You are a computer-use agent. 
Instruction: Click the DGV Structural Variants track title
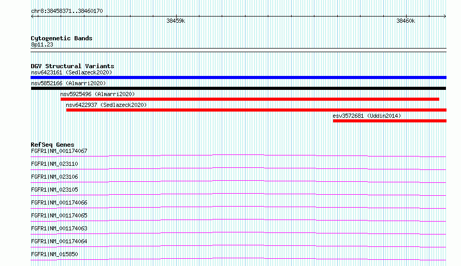[73, 66]
